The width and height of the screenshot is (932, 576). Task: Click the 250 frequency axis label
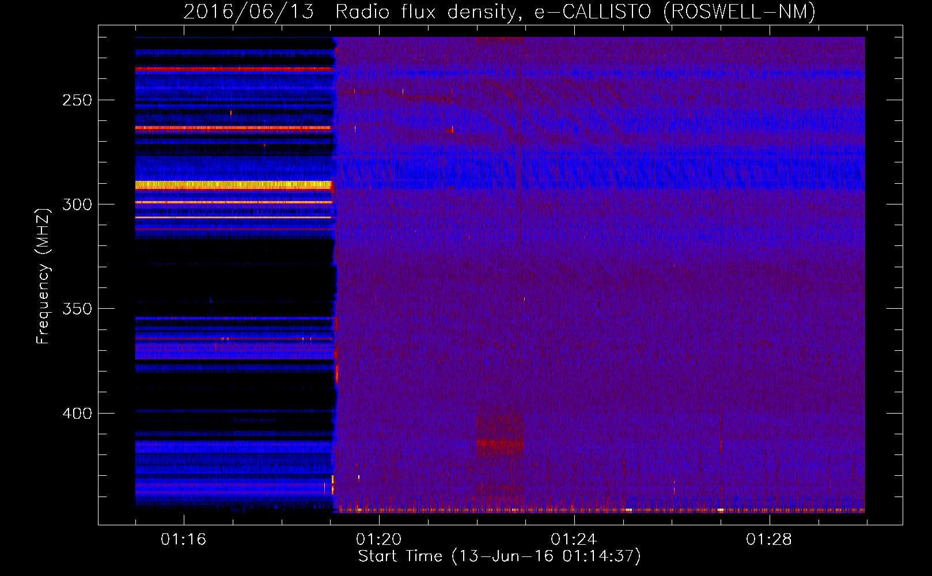77,100
